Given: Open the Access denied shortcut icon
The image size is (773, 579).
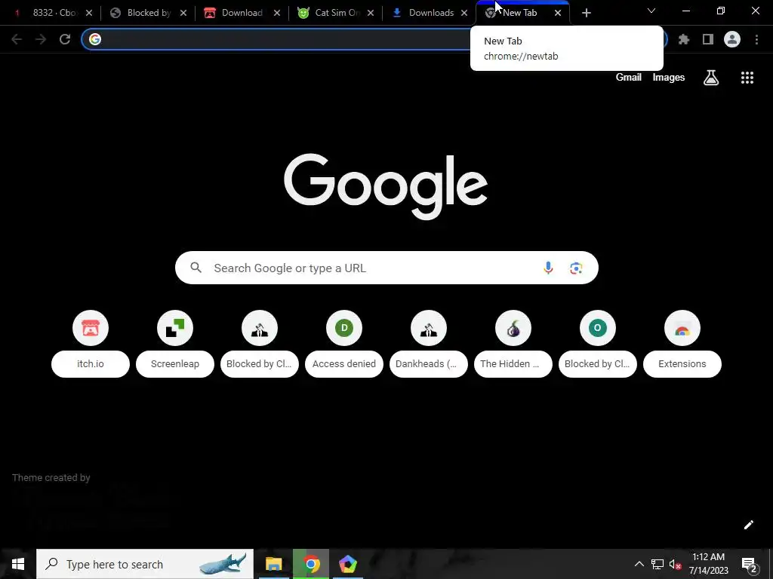Looking at the screenshot, I should [344, 328].
